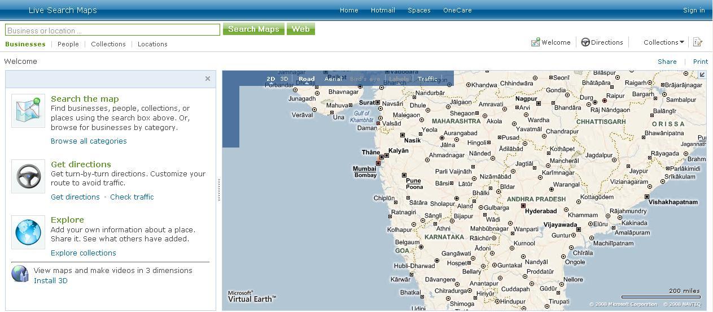Click the Search Maps button
The width and height of the screenshot is (713, 312).
253,29
